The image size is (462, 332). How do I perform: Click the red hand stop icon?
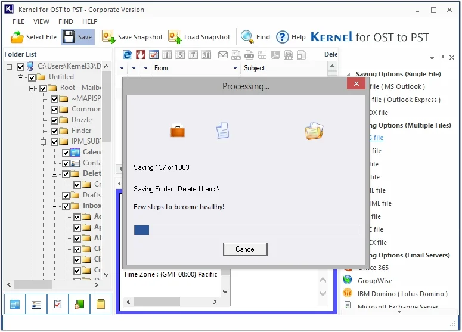[x=141, y=55]
